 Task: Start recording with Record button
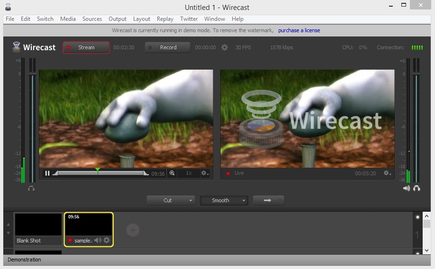pos(168,47)
